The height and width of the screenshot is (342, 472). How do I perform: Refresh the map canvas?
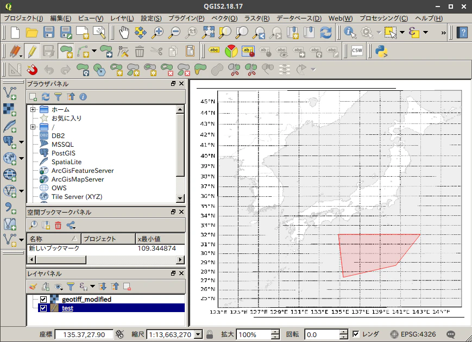coord(326,32)
